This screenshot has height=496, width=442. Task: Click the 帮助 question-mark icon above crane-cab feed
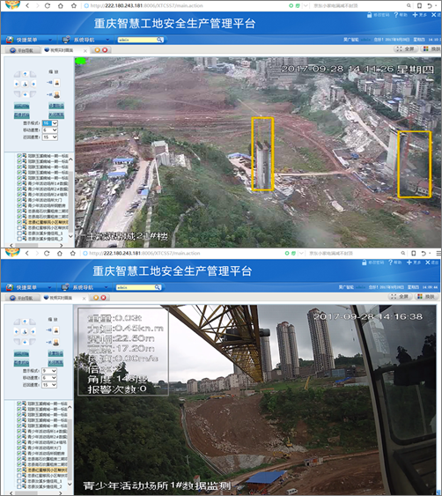(x=390, y=263)
